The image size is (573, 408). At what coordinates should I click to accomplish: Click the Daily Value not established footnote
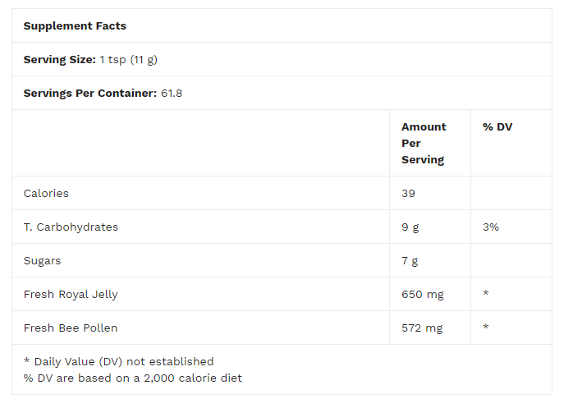pyautogui.click(x=118, y=362)
